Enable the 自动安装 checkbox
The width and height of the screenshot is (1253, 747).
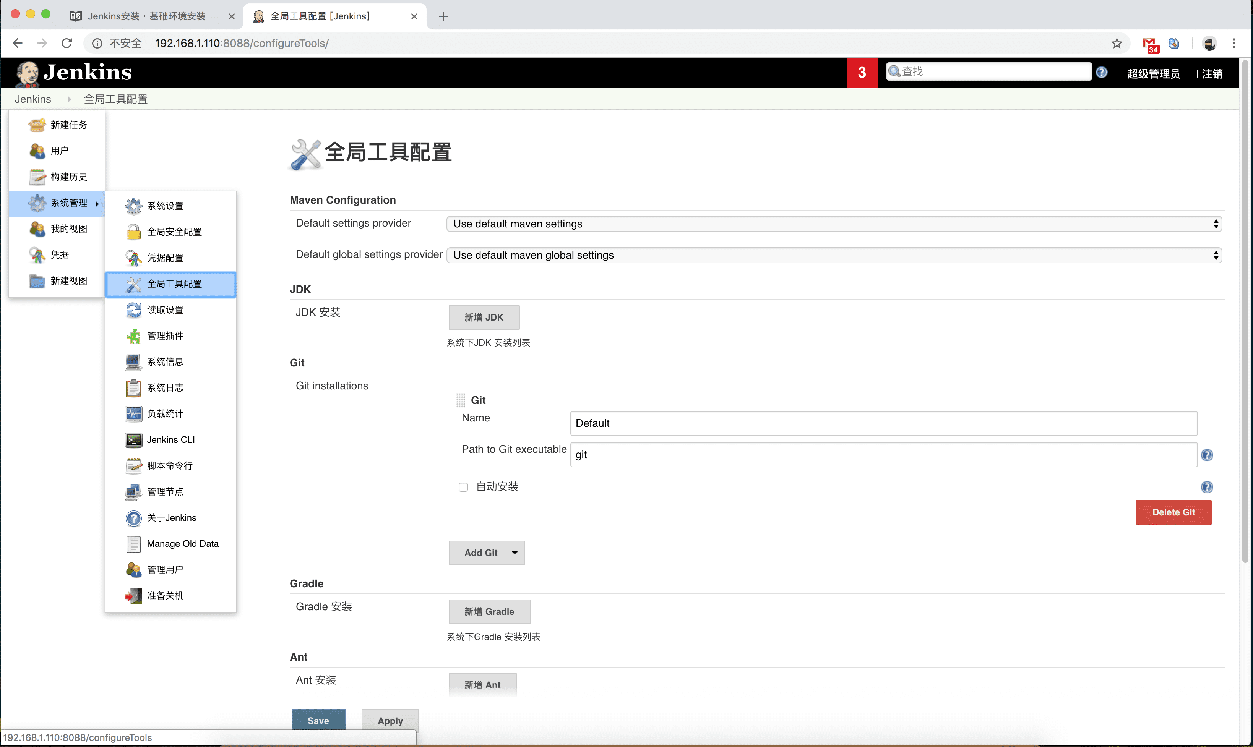(x=463, y=487)
